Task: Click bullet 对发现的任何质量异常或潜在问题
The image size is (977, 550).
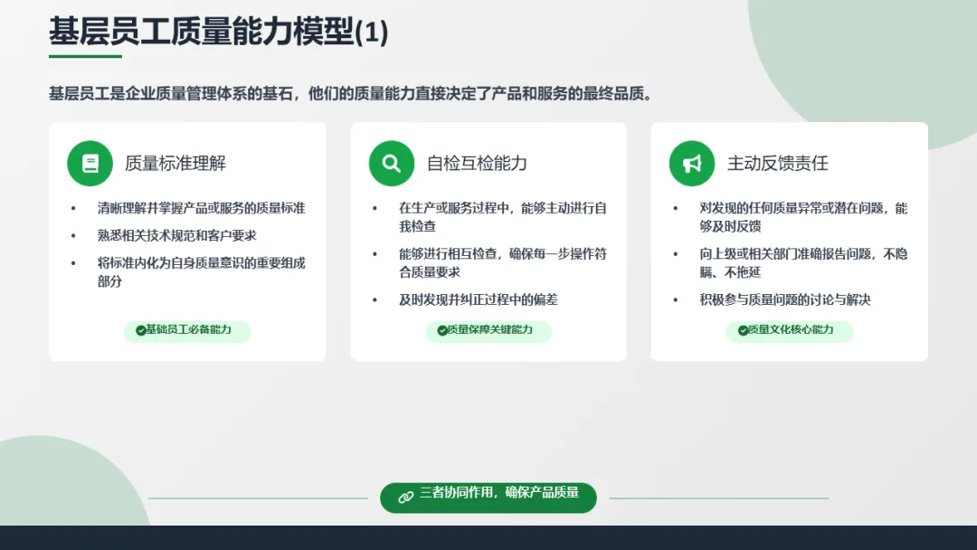Action: (804, 217)
